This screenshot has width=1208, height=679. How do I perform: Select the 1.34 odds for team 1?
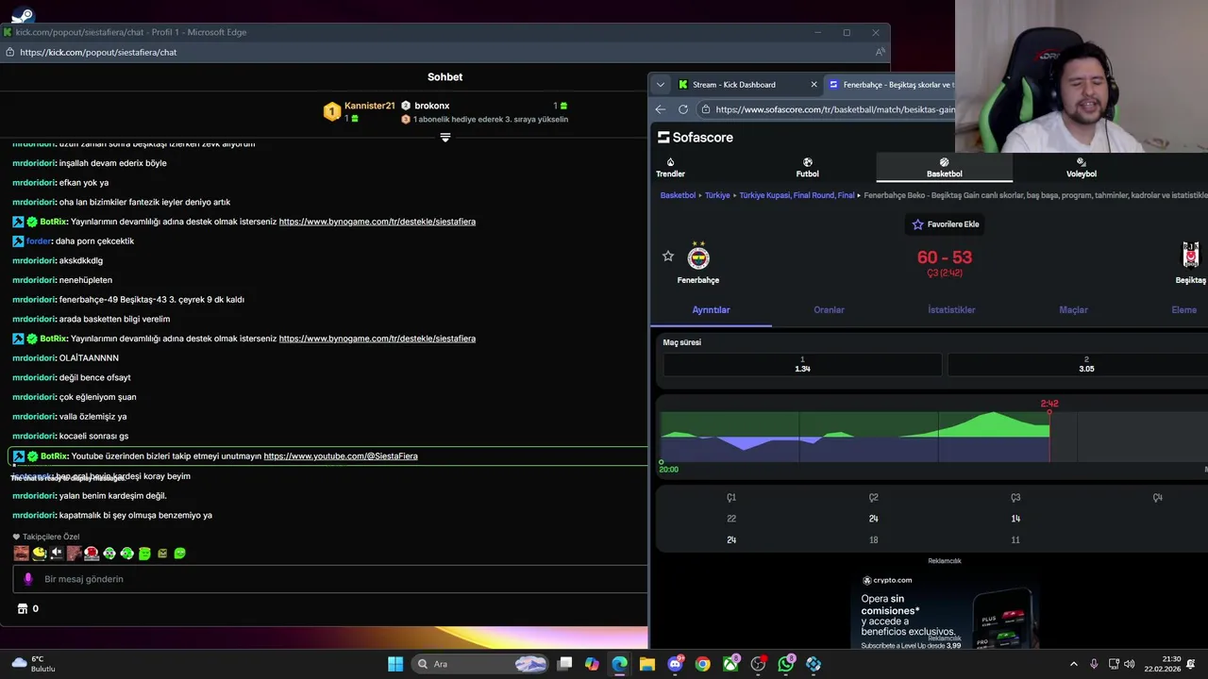coord(802,365)
